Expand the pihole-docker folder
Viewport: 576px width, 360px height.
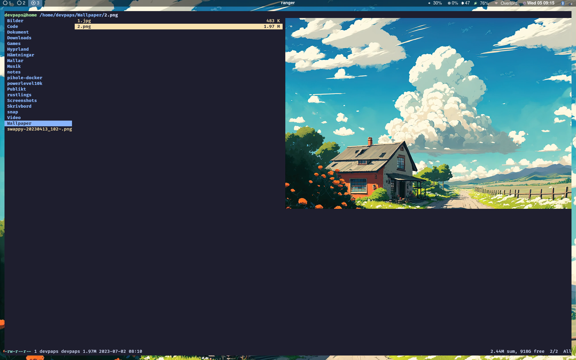click(x=25, y=78)
